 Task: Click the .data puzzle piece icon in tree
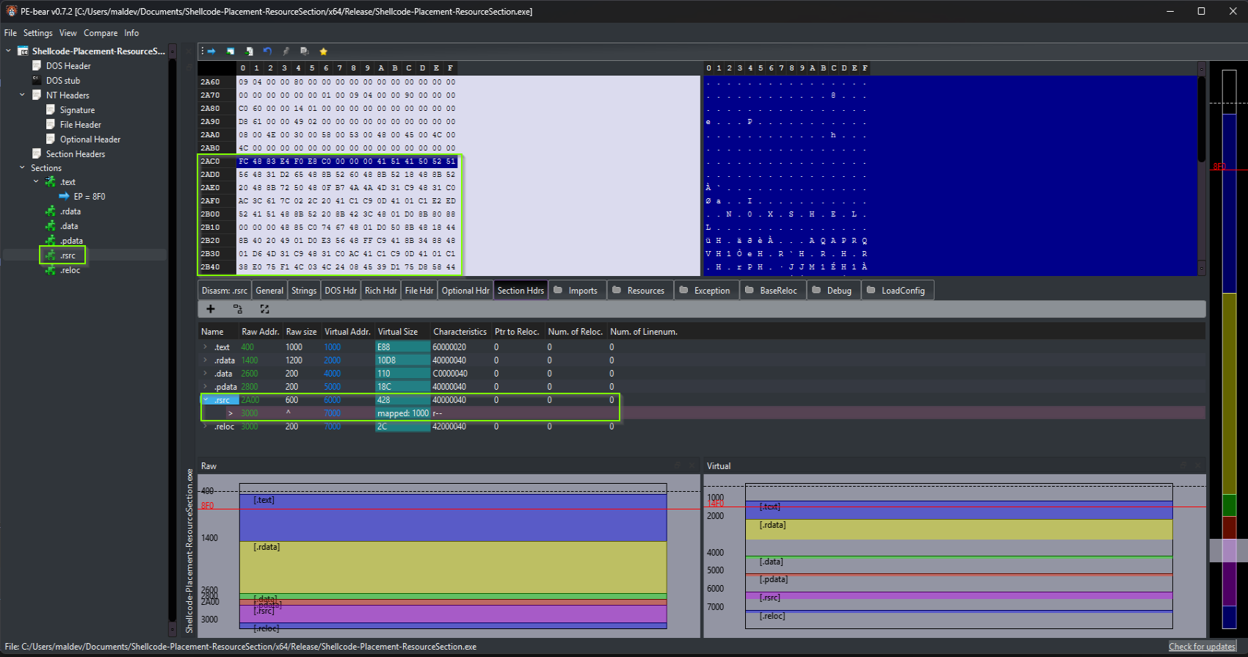coord(51,226)
